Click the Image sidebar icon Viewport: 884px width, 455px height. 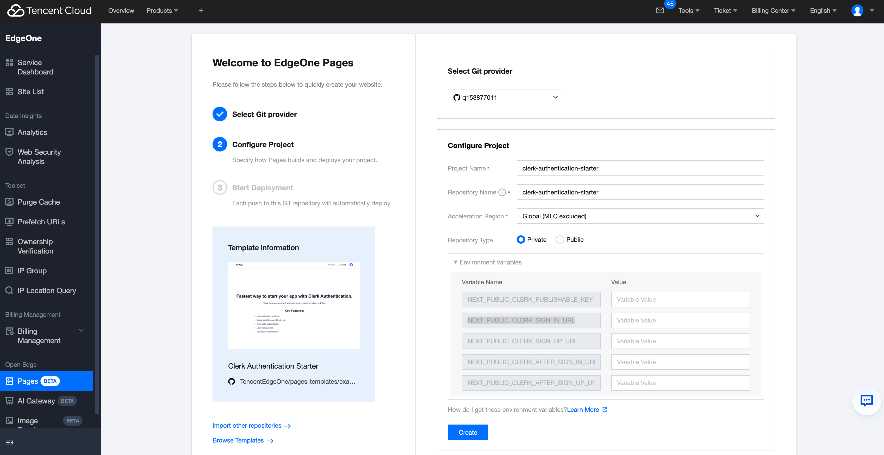click(x=9, y=420)
